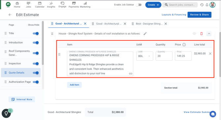The height and width of the screenshot is (120, 221).
Task: Close the second Good - Architectural tab
Action: point(125,24)
